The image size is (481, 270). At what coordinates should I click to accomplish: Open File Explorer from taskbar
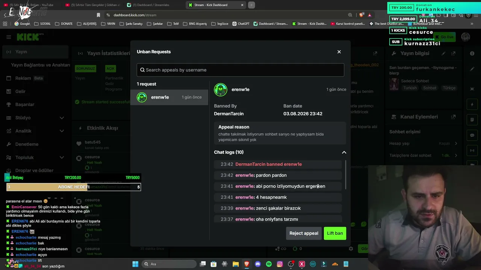pyautogui.click(x=236, y=264)
